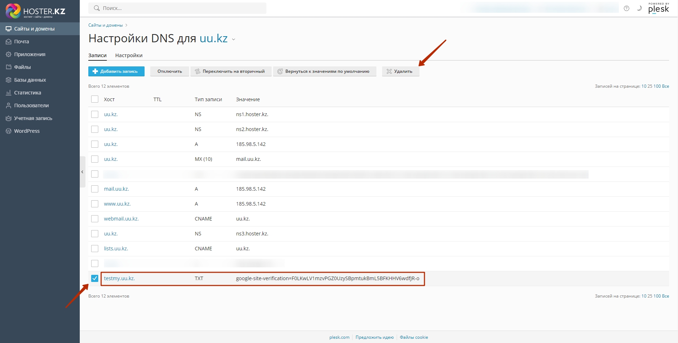The height and width of the screenshot is (343, 678).
Task: Switch to the Настройки tab
Action: [x=129, y=55]
